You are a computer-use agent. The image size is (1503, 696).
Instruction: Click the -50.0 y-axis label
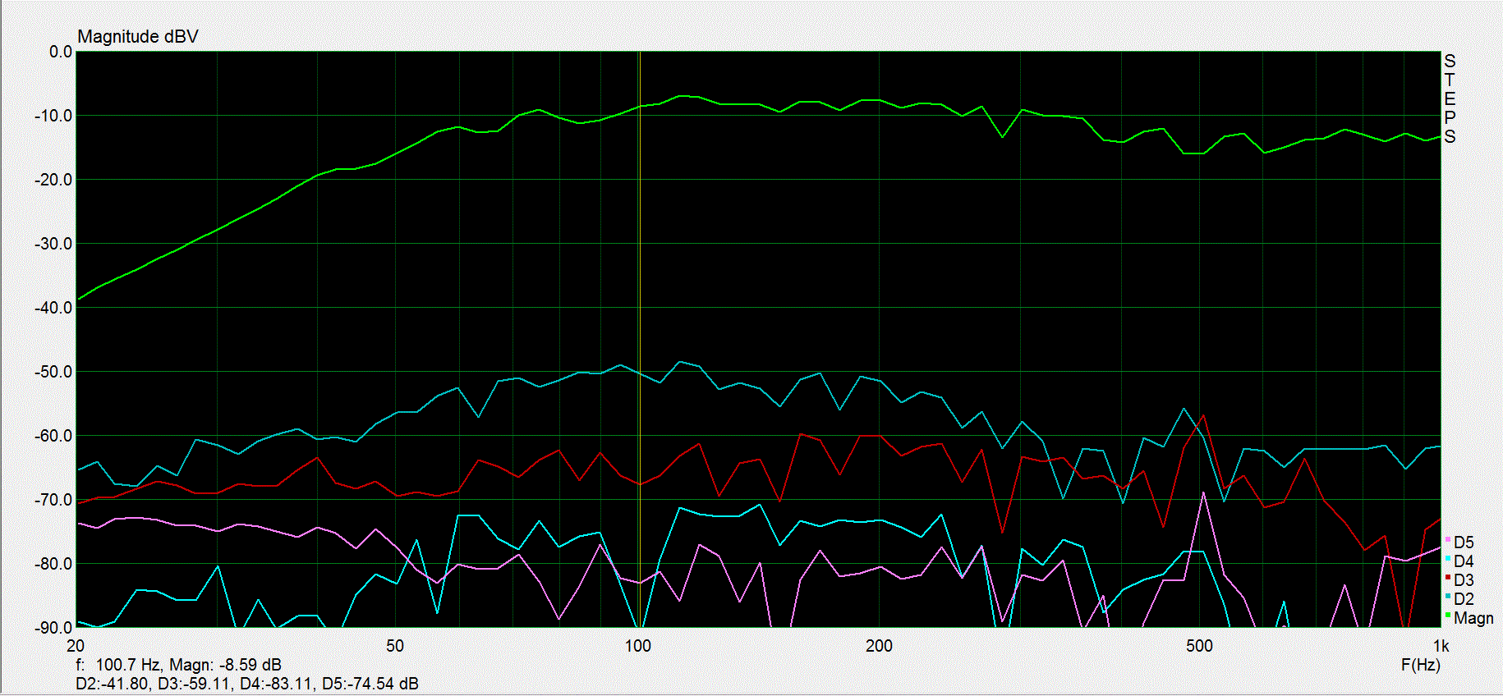click(53, 372)
